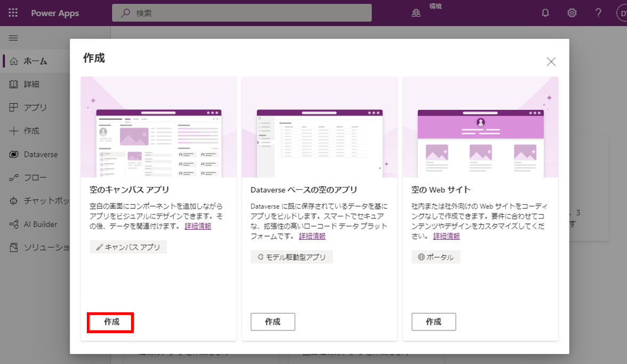Image resolution: width=627 pixels, height=364 pixels.
Task: Open 詳細情報 link in Web site card
Action: (446, 237)
